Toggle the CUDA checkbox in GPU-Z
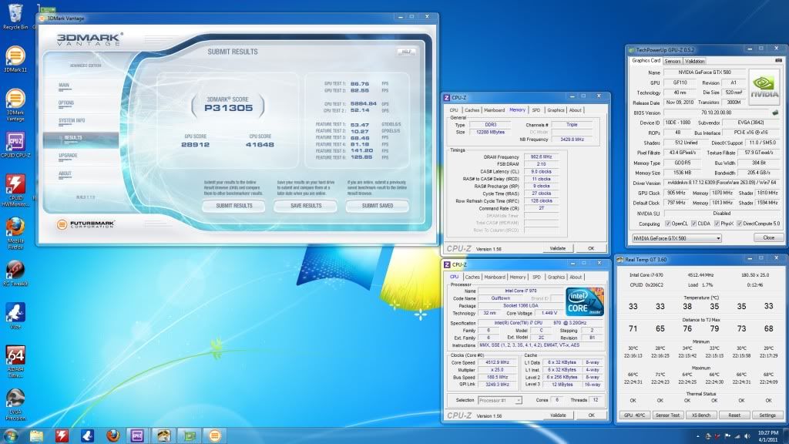The height and width of the screenshot is (444, 789). pyautogui.click(x=693, y=224)
